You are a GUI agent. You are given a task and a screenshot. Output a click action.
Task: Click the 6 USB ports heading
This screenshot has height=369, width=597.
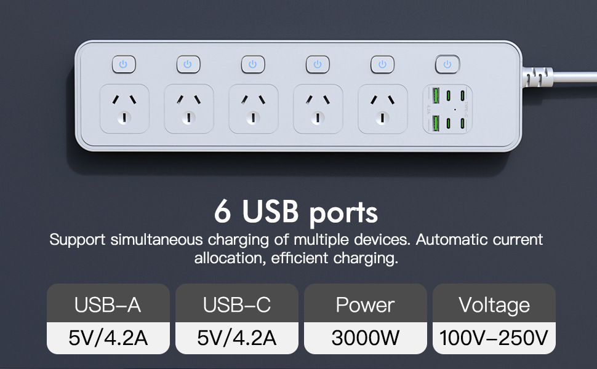pyautogui.click(x=296, y=212)
